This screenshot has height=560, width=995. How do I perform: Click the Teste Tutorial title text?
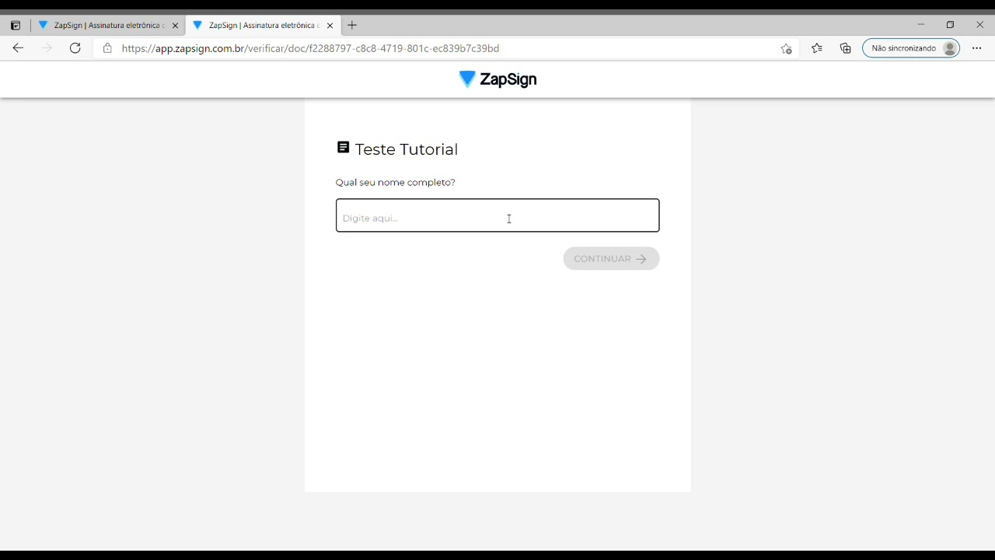(x=407, y=149)
